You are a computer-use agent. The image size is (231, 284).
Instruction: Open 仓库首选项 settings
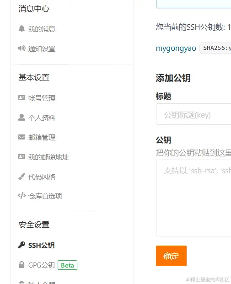(45, 196)
